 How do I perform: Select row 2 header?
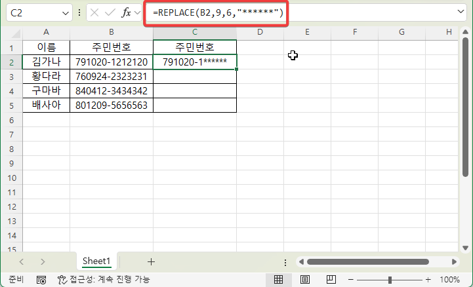(x=11, y=62)
